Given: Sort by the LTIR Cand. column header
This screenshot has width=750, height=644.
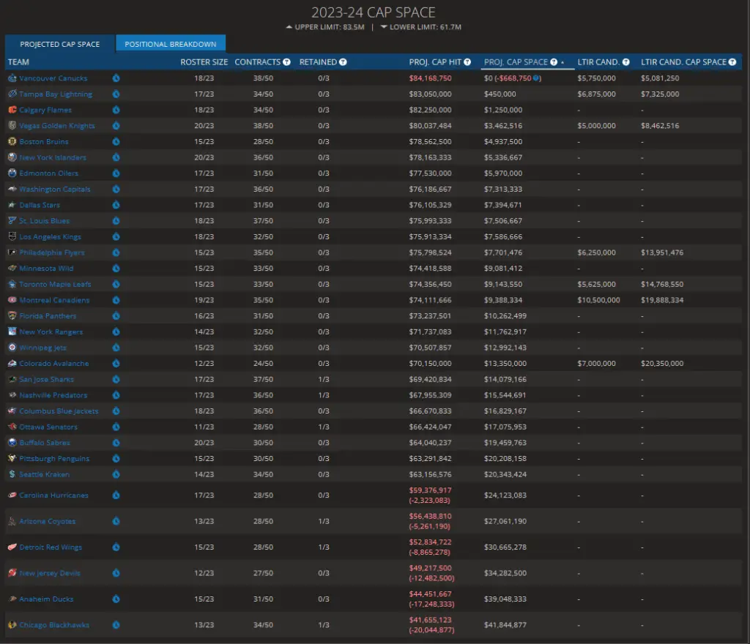Looking at the screenshot, I should pos(598,62).
